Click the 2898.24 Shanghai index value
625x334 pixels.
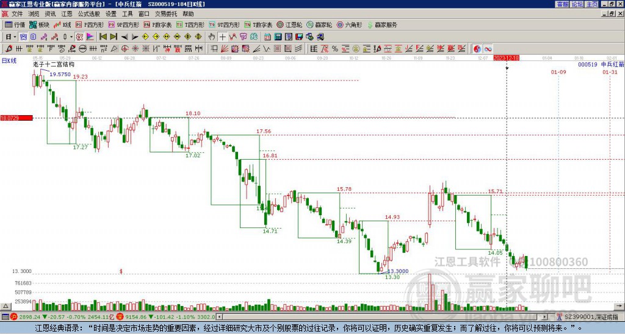pyautogui.click(x=29, y=317)
